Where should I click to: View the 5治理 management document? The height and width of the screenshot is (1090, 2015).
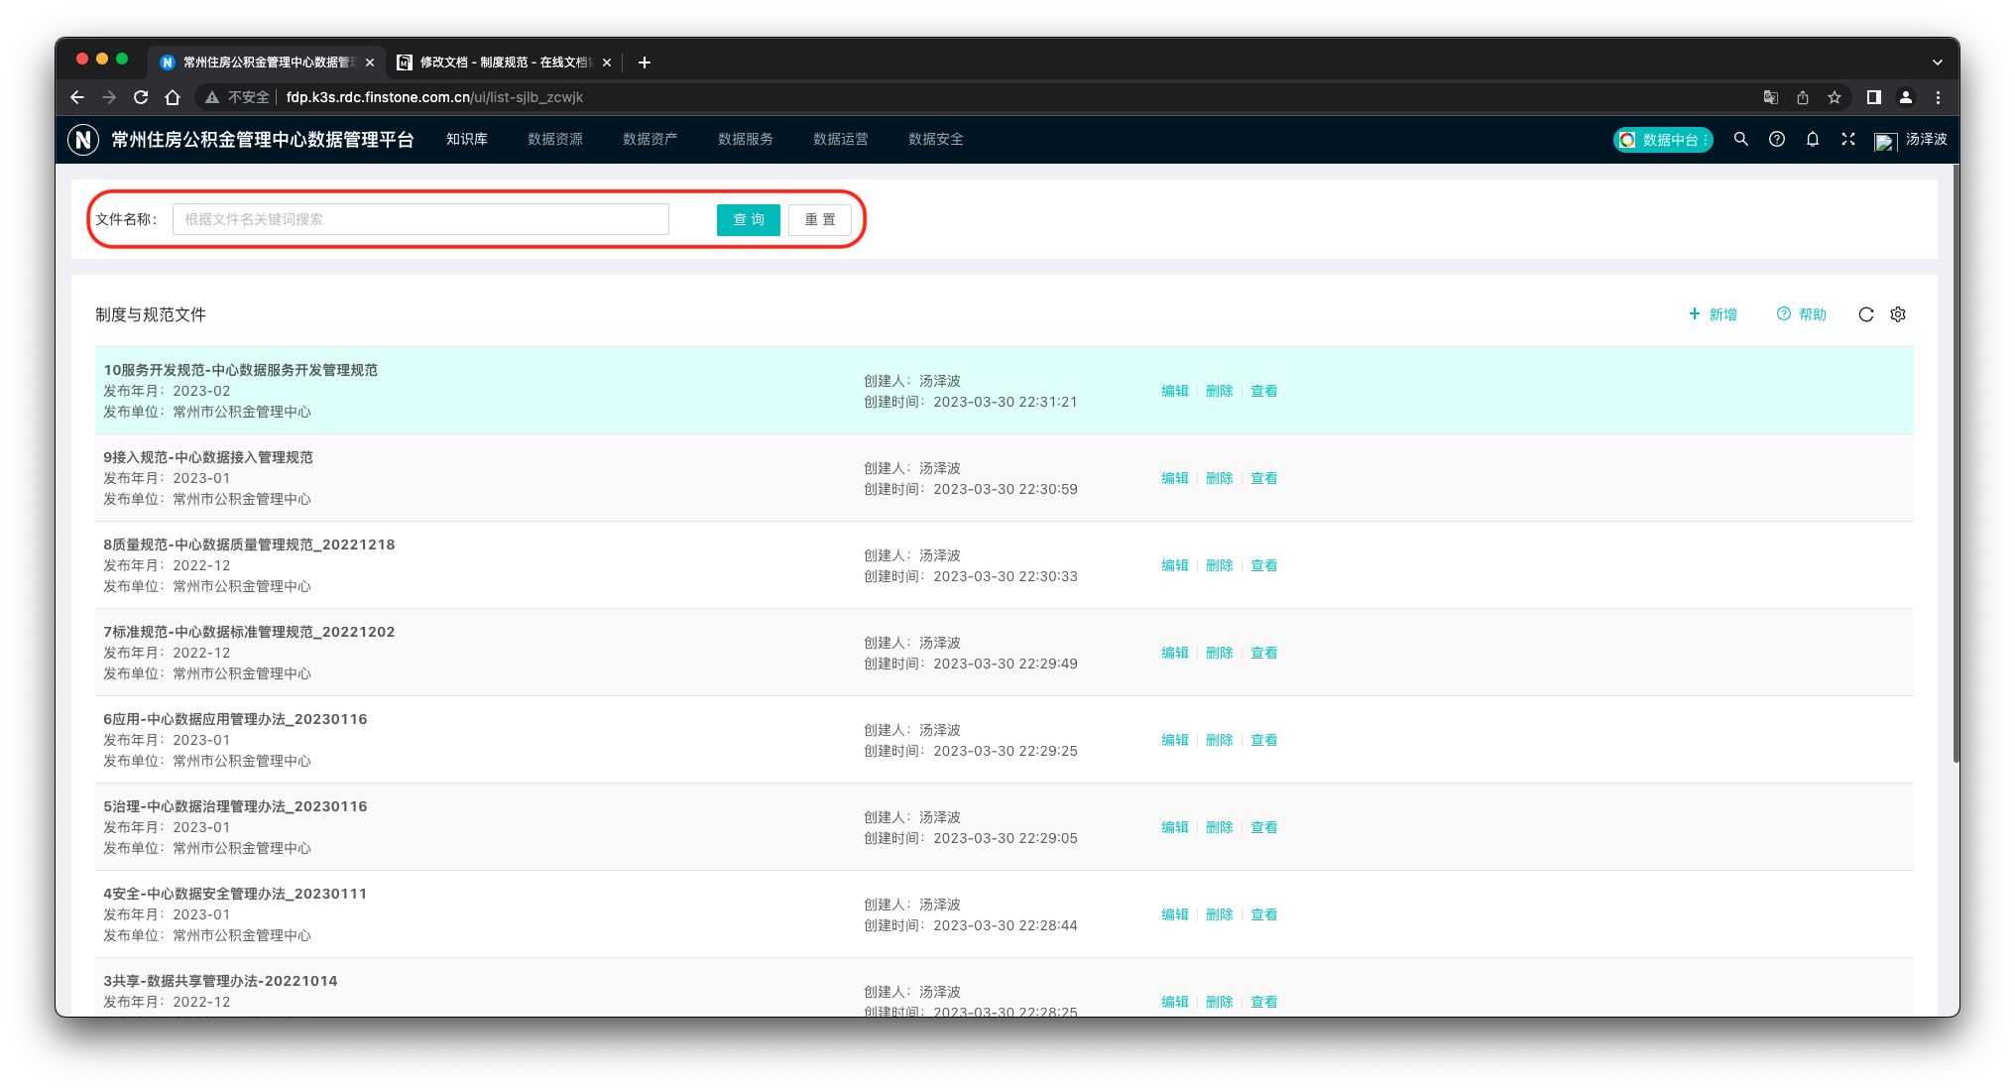pos(1264,827)
